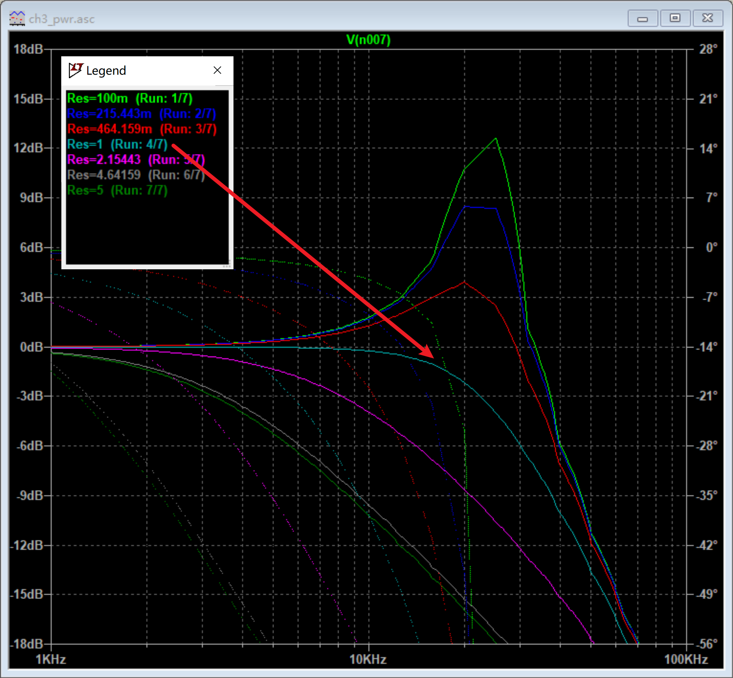Image resolution: width=733 pixels, height=678 pixels.
Task: Click the -21° right phase axis label
Action: [707, 396]
